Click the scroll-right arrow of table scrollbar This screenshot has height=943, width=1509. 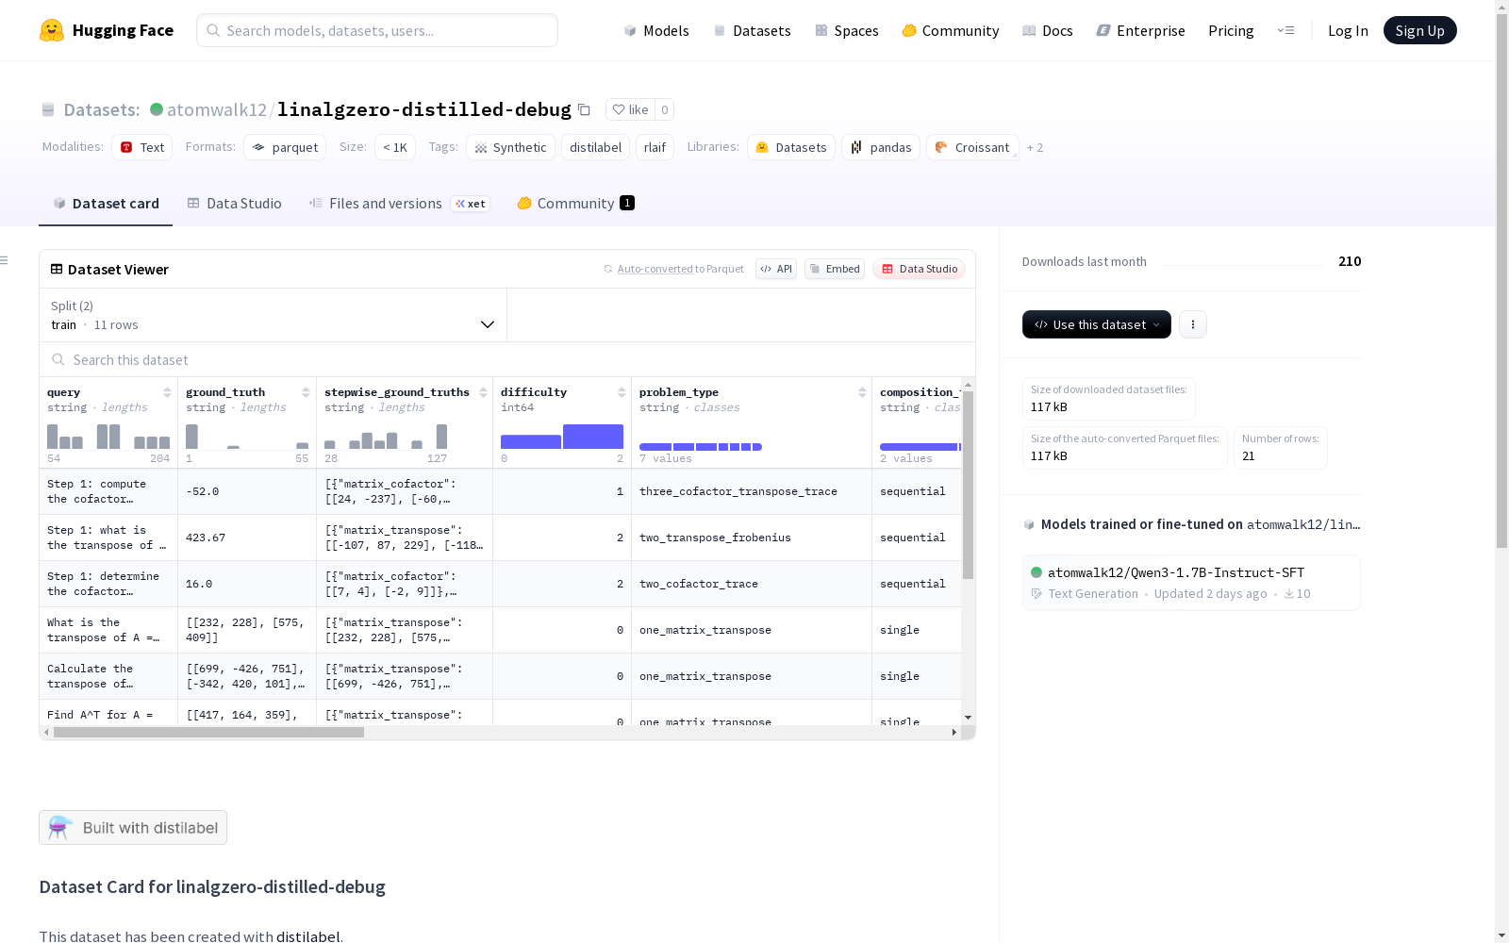[953, 732]
